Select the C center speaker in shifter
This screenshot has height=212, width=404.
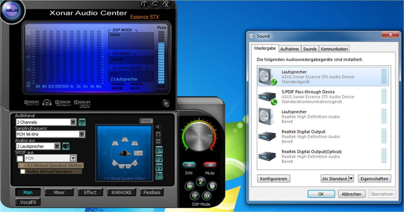(x=125, y=139)
